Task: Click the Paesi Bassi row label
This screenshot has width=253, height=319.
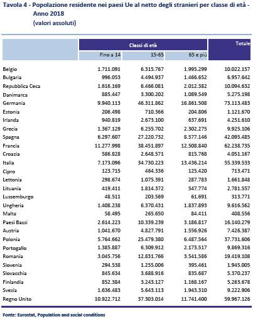Action: click(x=15, y=222)
